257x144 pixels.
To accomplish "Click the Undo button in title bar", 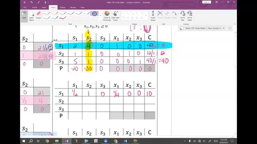I will click(31, 2).
